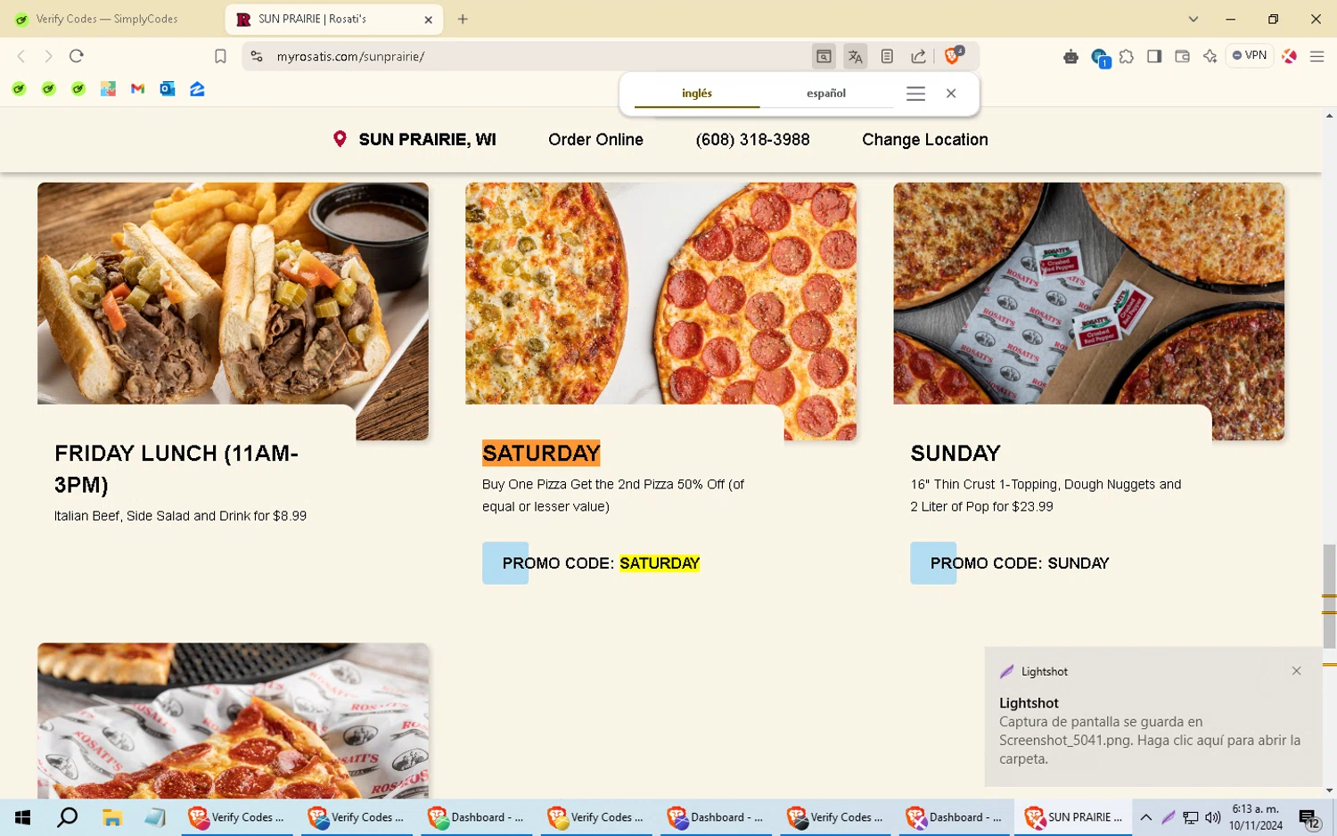Click the translate page icon in address bar
The image size is (1337, 836).
855,56
